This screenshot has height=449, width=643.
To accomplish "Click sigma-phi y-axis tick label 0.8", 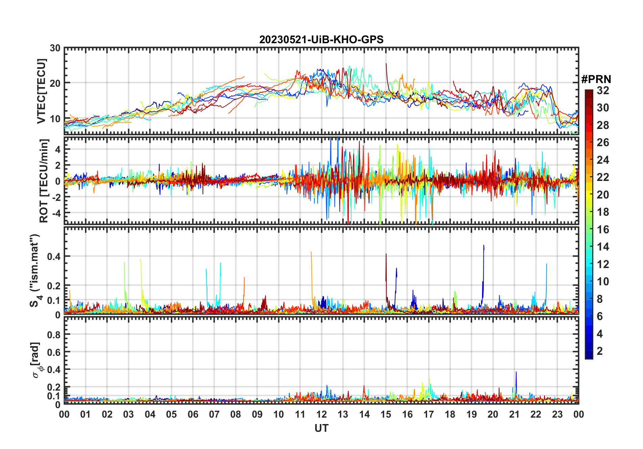I will pyautogui.click(x=54, y=335).
